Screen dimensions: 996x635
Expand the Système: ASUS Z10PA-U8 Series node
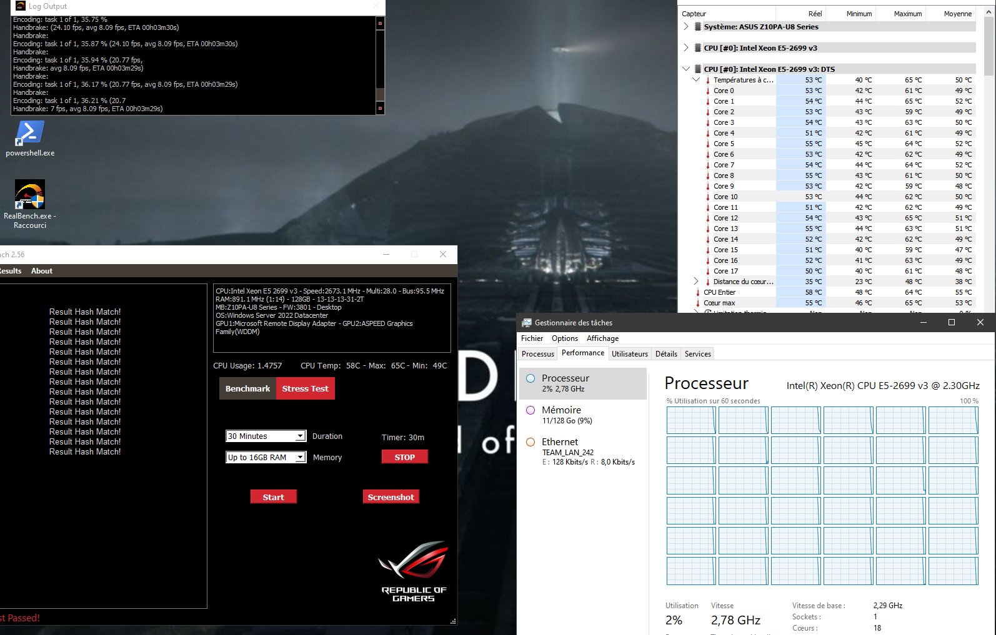(686, 27)
